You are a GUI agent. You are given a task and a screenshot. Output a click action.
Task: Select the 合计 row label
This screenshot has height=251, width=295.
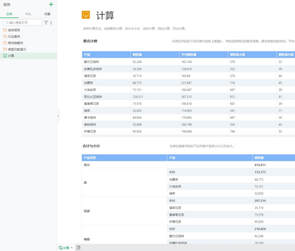(x=87, y=165)
